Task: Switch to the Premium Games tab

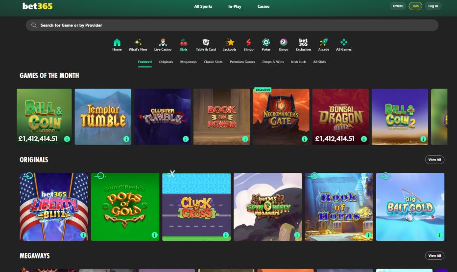Action: pyautogui.click(x=242, y=62)
